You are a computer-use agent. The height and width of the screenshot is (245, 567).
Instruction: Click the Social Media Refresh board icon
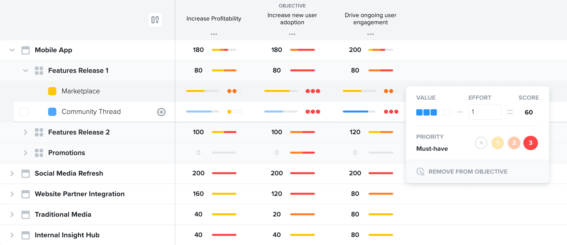pyautogui.click(x=26, y=173)
